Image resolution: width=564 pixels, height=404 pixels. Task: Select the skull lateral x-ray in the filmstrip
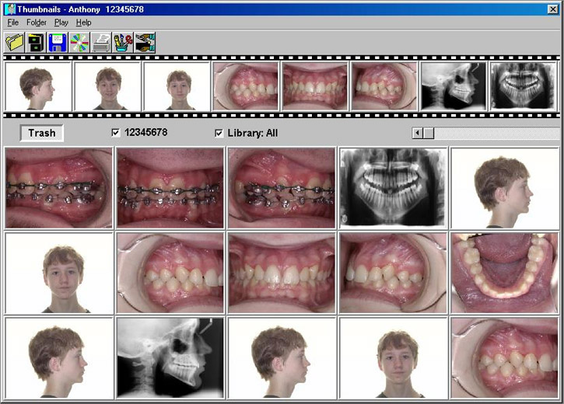coord(454,86)
